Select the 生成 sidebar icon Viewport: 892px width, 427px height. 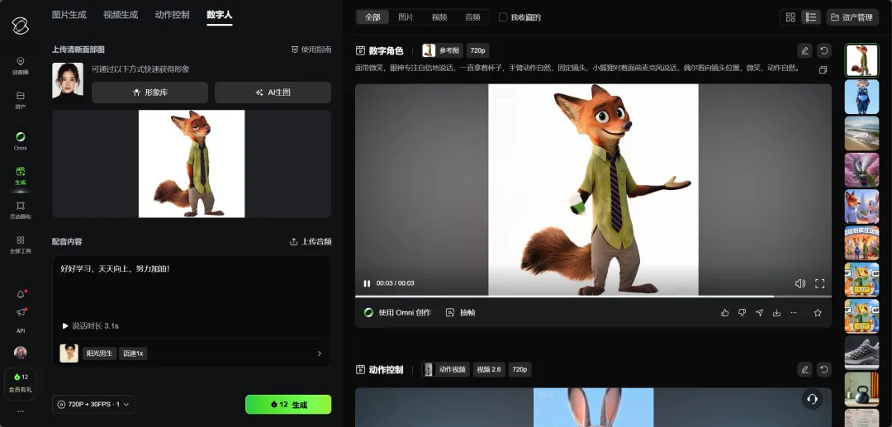click(21, 175)
